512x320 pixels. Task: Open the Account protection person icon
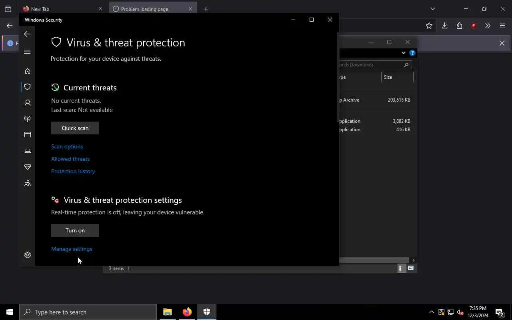(x=28, y=103)
